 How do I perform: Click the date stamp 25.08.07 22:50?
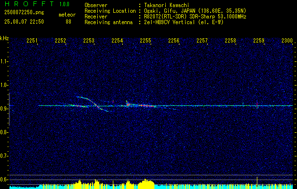[x=24, y=22]
